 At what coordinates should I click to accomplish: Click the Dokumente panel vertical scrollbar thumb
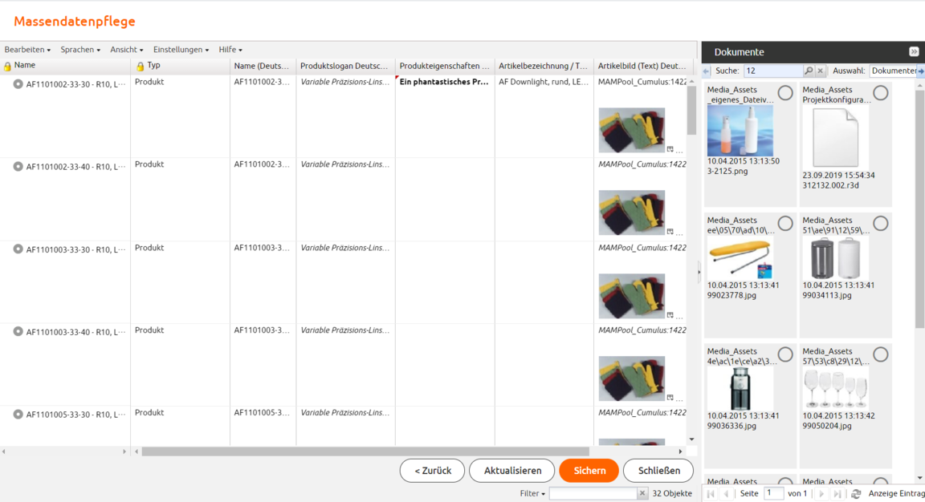coord(919,210)
